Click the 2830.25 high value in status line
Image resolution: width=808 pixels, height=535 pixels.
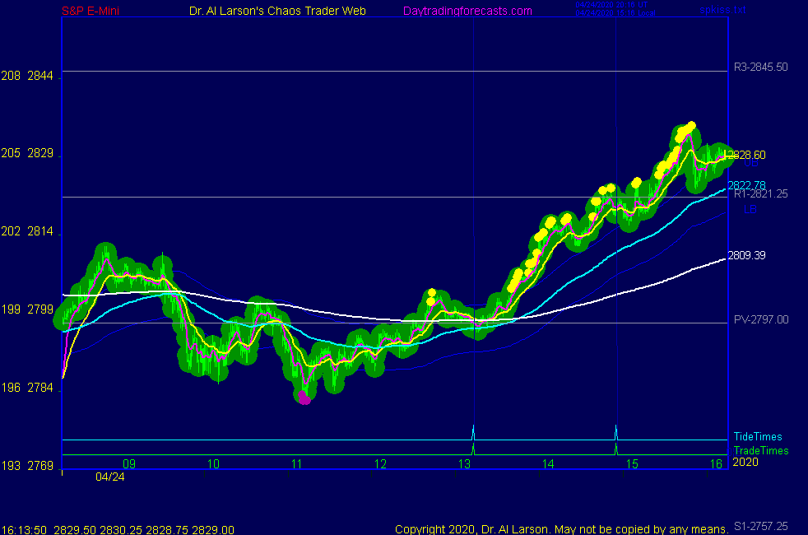121,530
